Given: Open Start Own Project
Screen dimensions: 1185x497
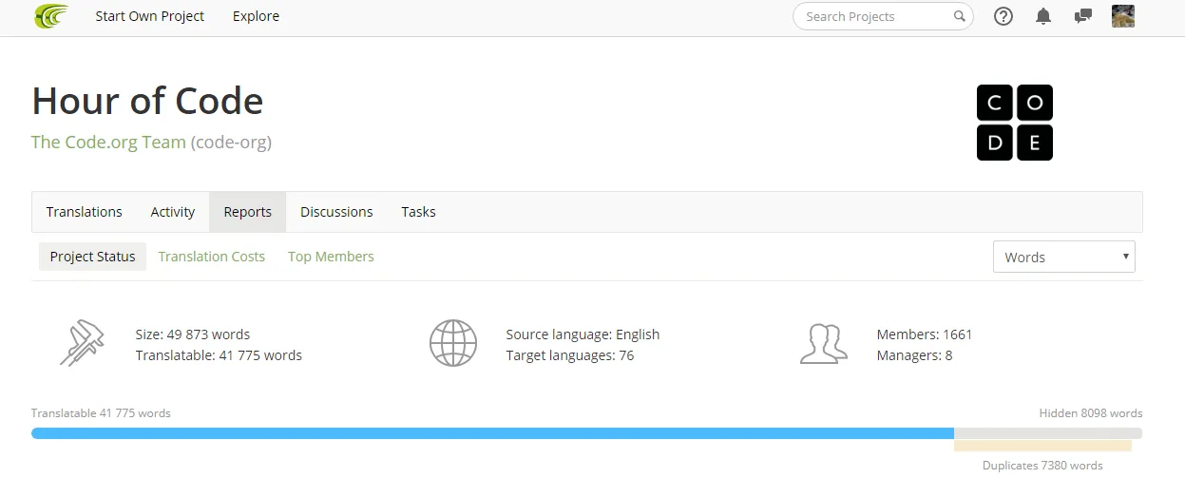Looking at the screenshot, I should (x=150, y=16).
